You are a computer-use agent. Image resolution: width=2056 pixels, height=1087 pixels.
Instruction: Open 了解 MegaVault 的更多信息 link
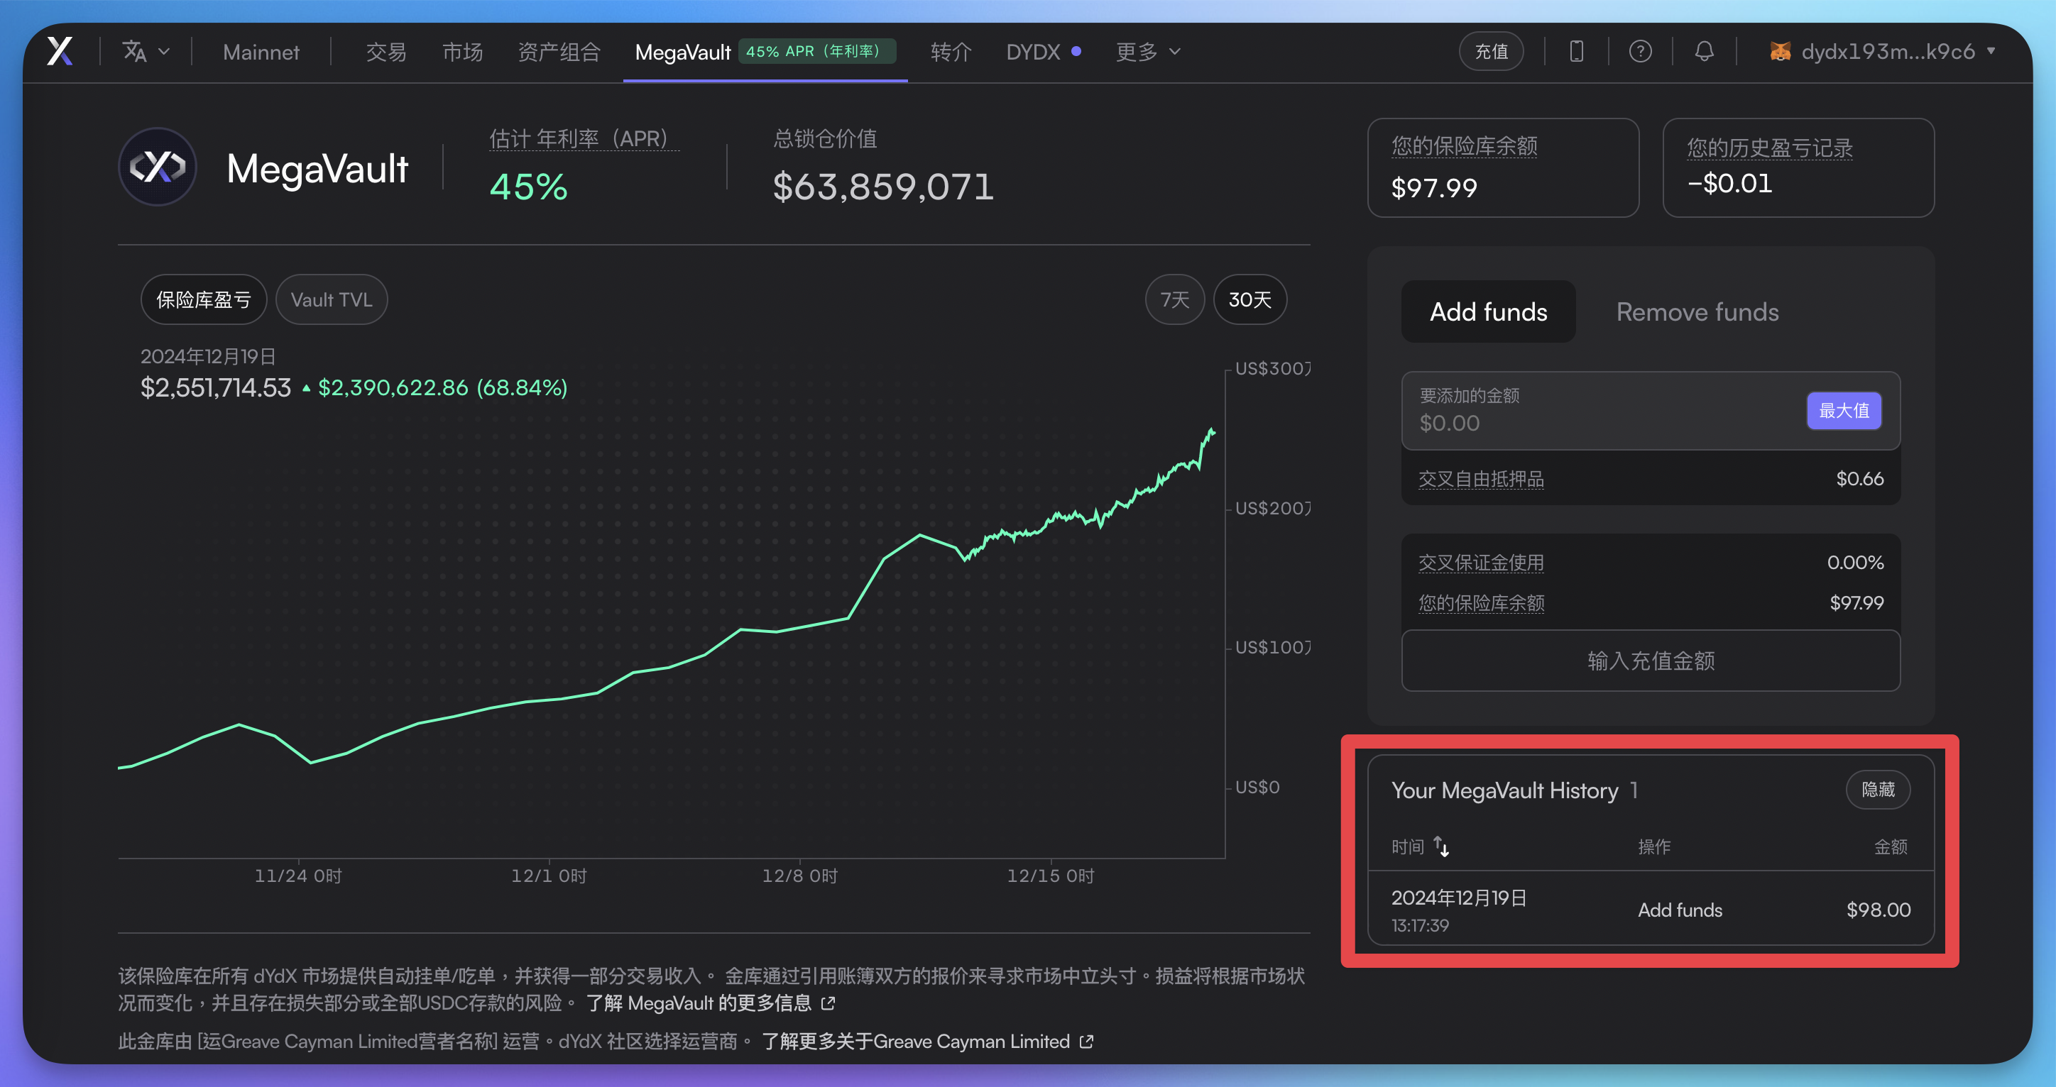[x=711, y=1003]
